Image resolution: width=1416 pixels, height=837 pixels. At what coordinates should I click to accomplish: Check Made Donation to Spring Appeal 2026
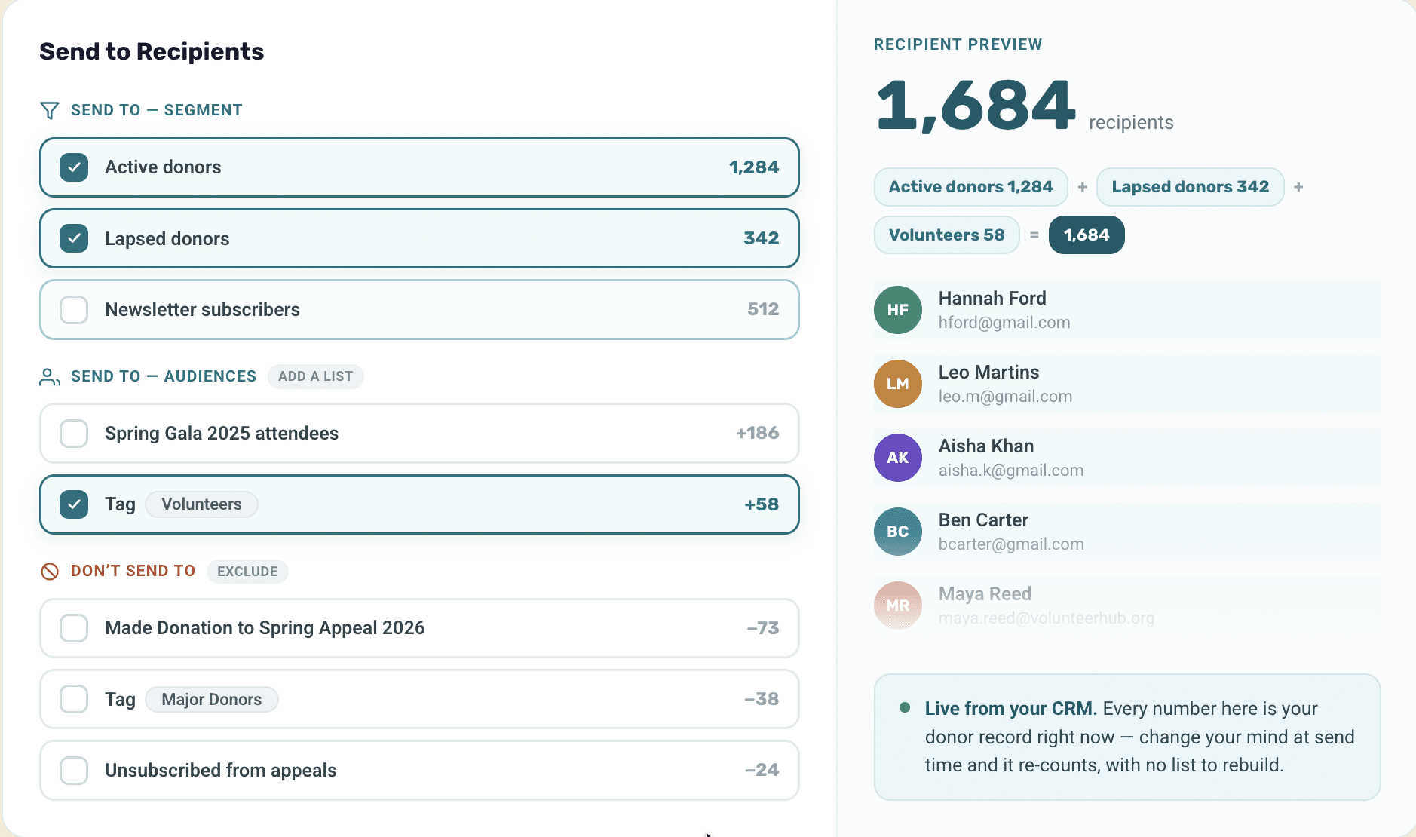[74, 628]
